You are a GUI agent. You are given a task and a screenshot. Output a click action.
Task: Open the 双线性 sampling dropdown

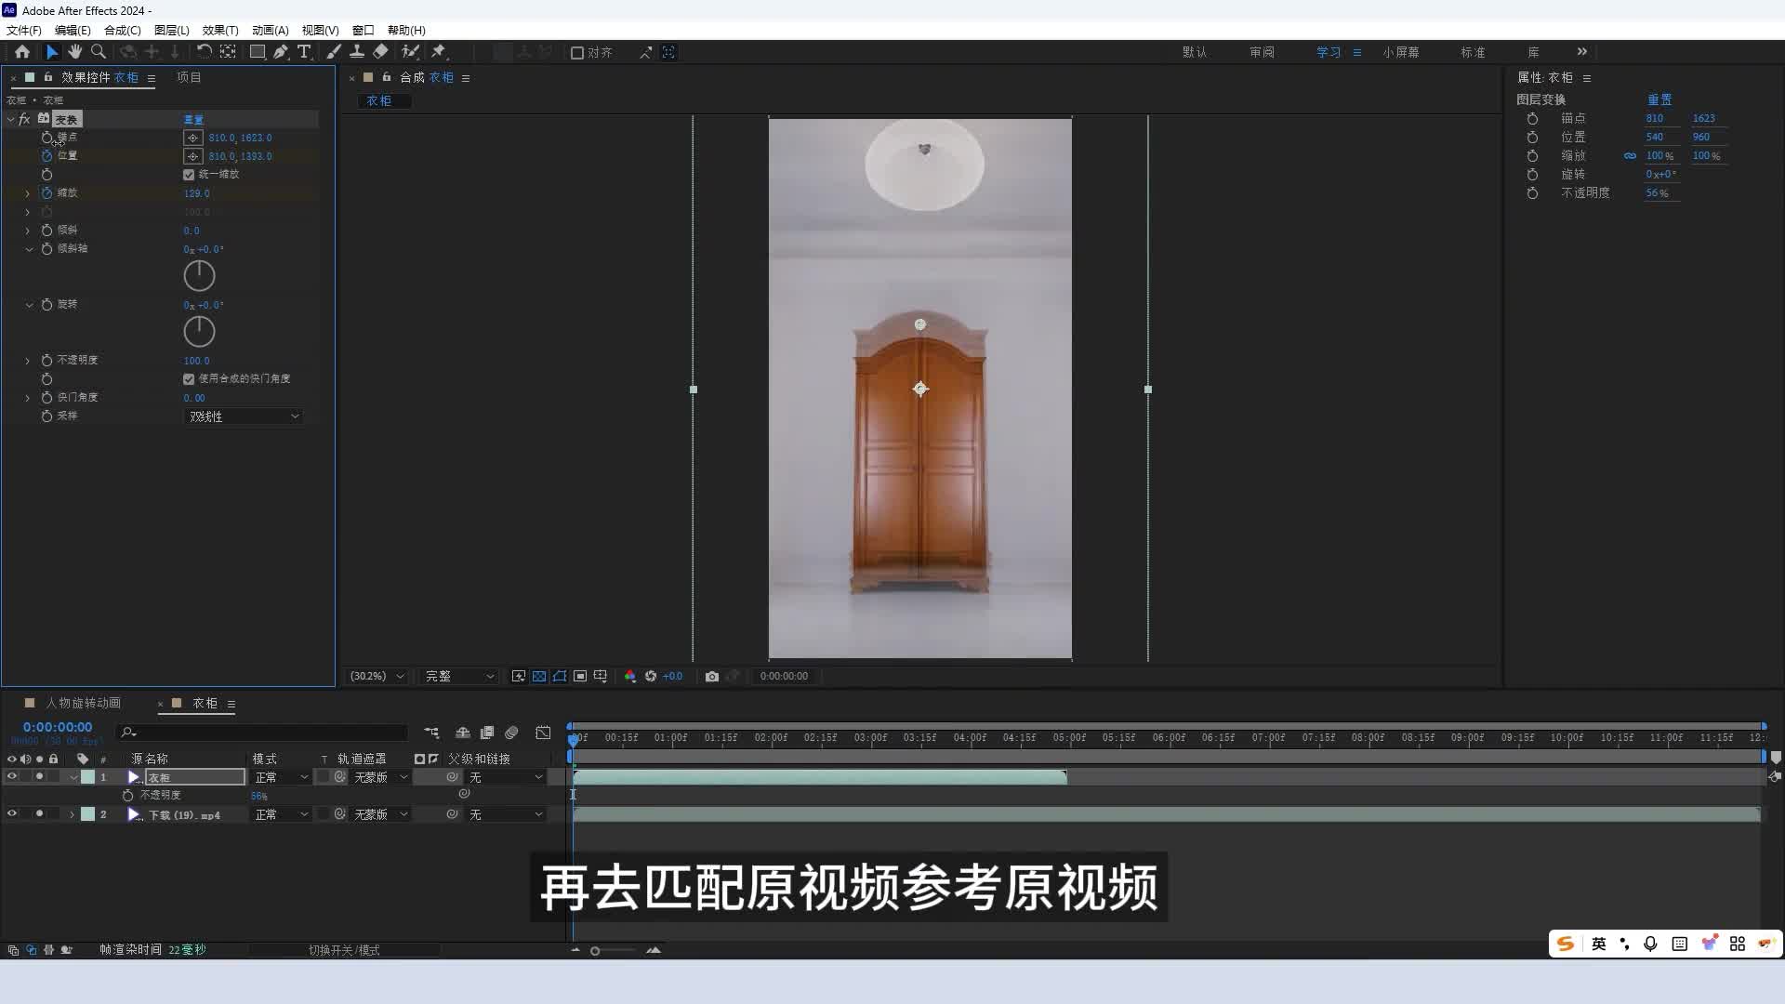(x=243, y=416)
